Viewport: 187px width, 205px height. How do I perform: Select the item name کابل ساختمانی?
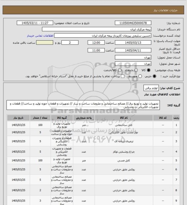[124, 125]
